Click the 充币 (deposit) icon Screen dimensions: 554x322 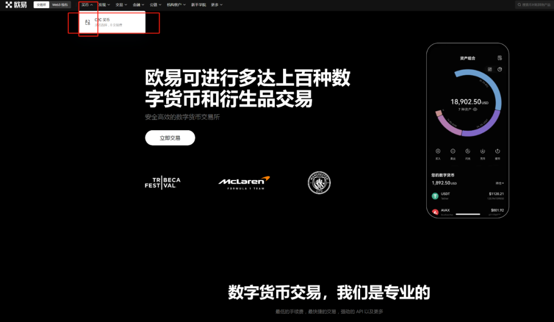482,152
